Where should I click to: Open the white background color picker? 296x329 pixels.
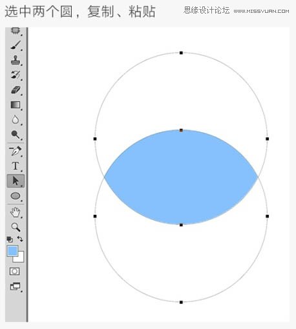20,259
